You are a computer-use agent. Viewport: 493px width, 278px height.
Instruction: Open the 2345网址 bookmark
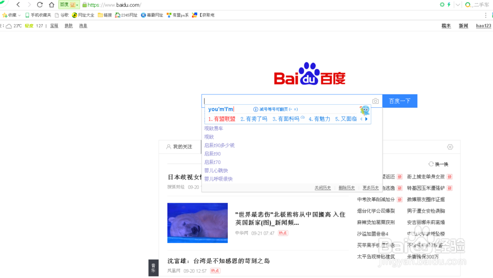point(126,15)
